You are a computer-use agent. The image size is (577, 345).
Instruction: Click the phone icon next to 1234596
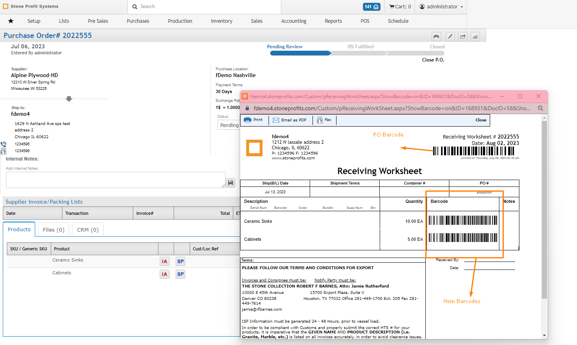pos(4,144)
